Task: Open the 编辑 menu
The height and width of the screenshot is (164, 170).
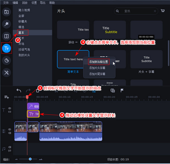Action: click(15, 3)
